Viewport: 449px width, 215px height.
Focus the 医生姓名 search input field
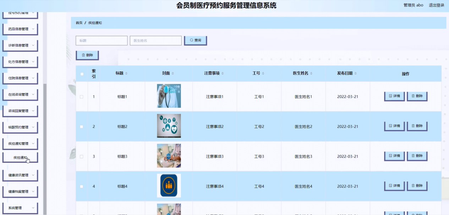point(155,40)
